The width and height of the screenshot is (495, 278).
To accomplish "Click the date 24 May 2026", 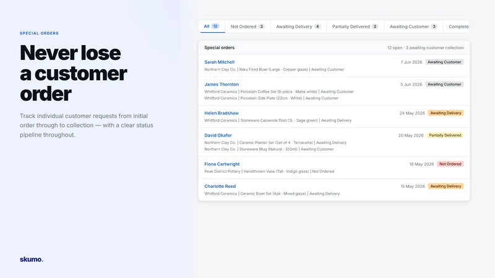I will click(x=412, y=113).
